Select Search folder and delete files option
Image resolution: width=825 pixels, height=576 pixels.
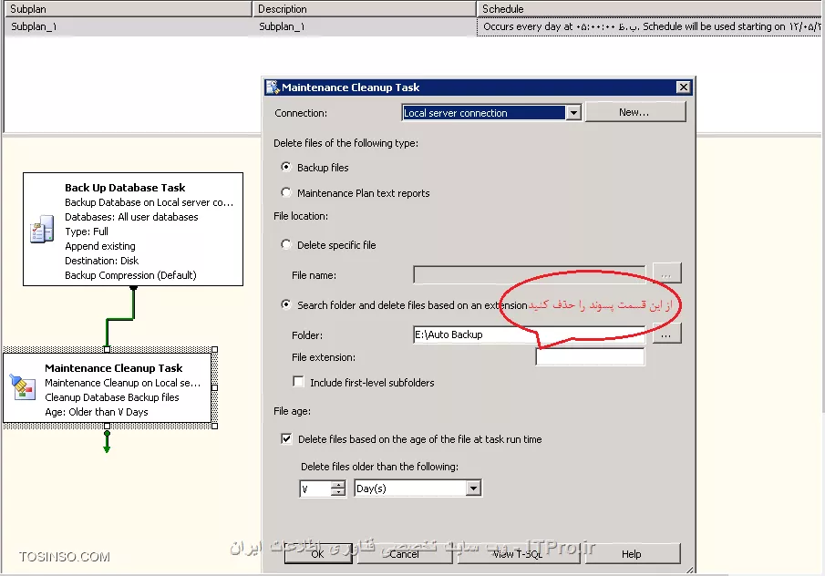tap(285, 304)
